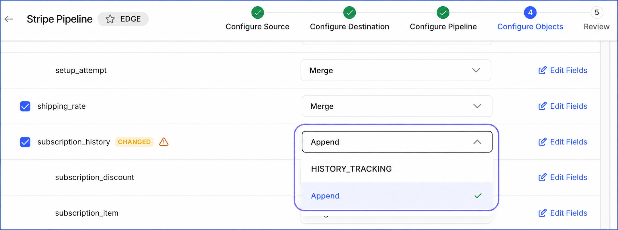Uncheck the shipping_rate checkbox
This screenshot has width=618, height=230.
(x=25, y=106)
